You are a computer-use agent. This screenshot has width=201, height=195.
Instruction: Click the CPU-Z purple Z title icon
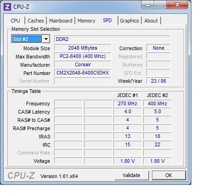(x=7, y=7)
